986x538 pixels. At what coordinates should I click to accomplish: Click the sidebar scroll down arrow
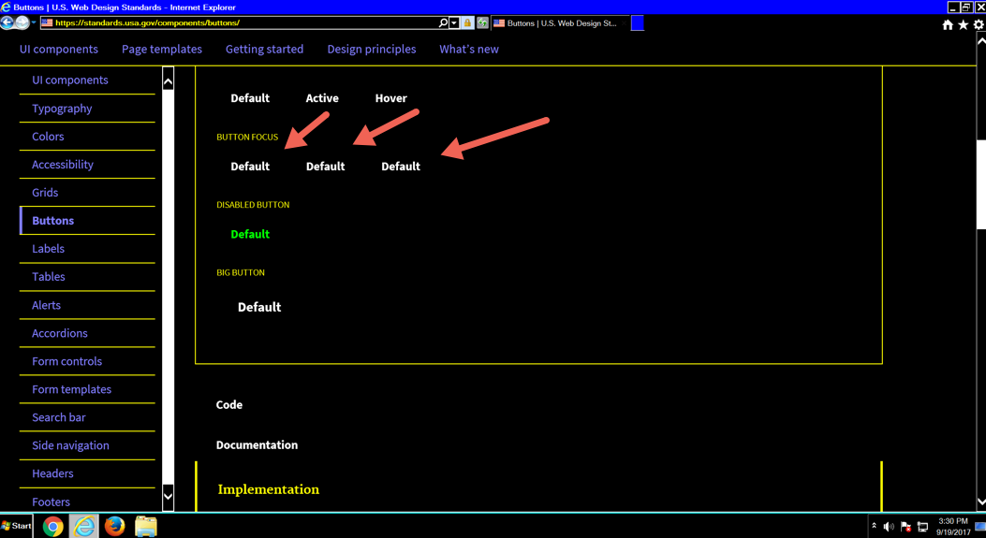pyautogui.click(x=168, y=496)
